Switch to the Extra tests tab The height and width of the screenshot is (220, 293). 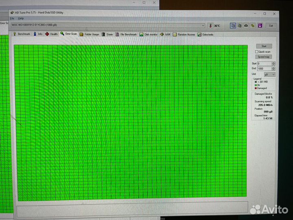206,34
